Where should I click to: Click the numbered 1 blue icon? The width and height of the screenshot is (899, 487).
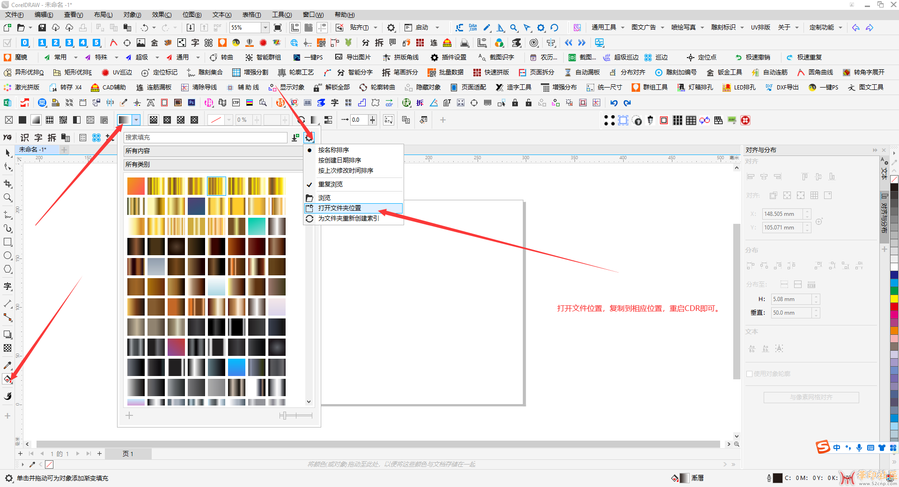pyautogui.click(x=42, y=43)
